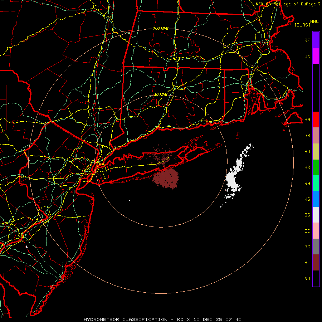Image resolution: width=322 pixels, height=322 pixels.
Task: Click the KOKX station identifier
Action: point(184,319)
